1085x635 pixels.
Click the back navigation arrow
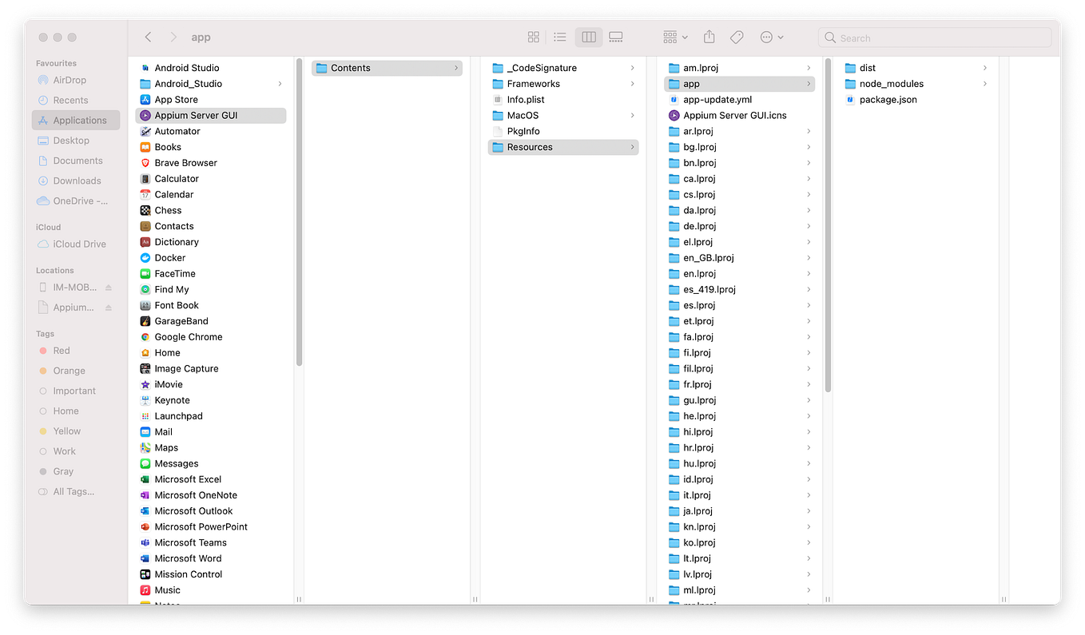(148, 37)
